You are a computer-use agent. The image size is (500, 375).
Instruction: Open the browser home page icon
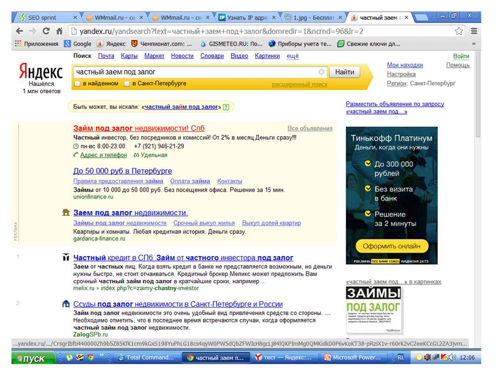click(59, 31)
